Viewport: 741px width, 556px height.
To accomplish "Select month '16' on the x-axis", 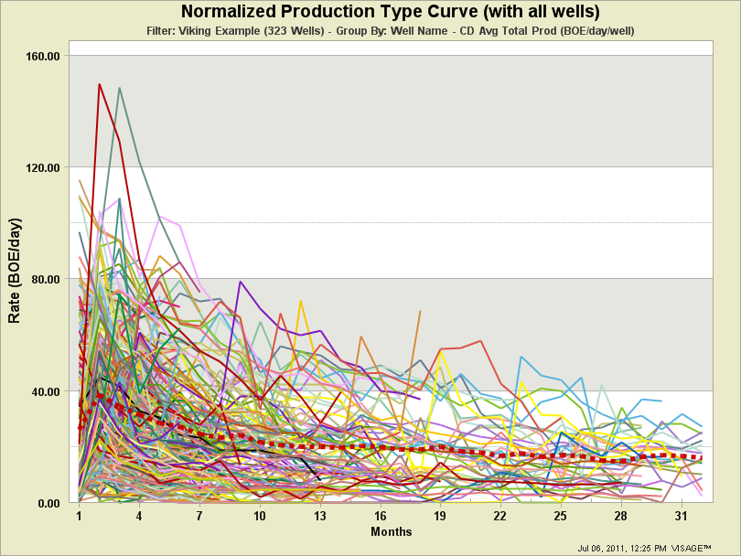I will click(x=382, y=516).
